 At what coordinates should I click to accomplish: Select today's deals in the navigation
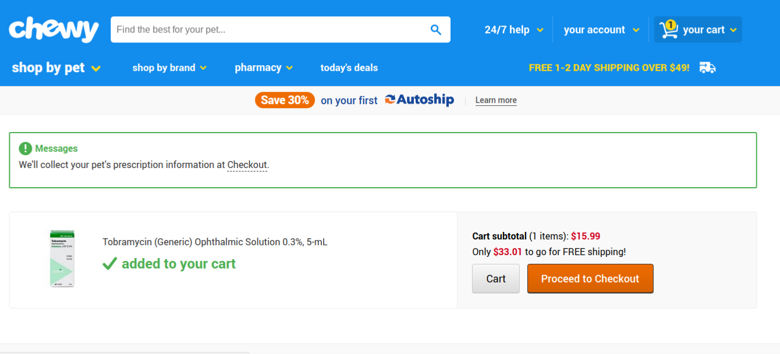point(349,67)
